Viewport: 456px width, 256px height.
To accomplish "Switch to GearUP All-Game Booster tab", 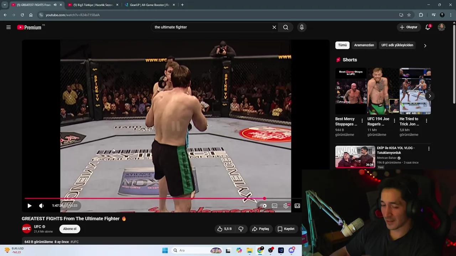I will point(150,5).
